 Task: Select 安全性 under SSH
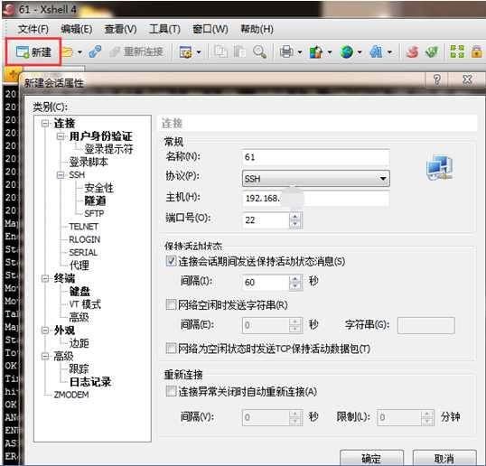tap(98, 188)
